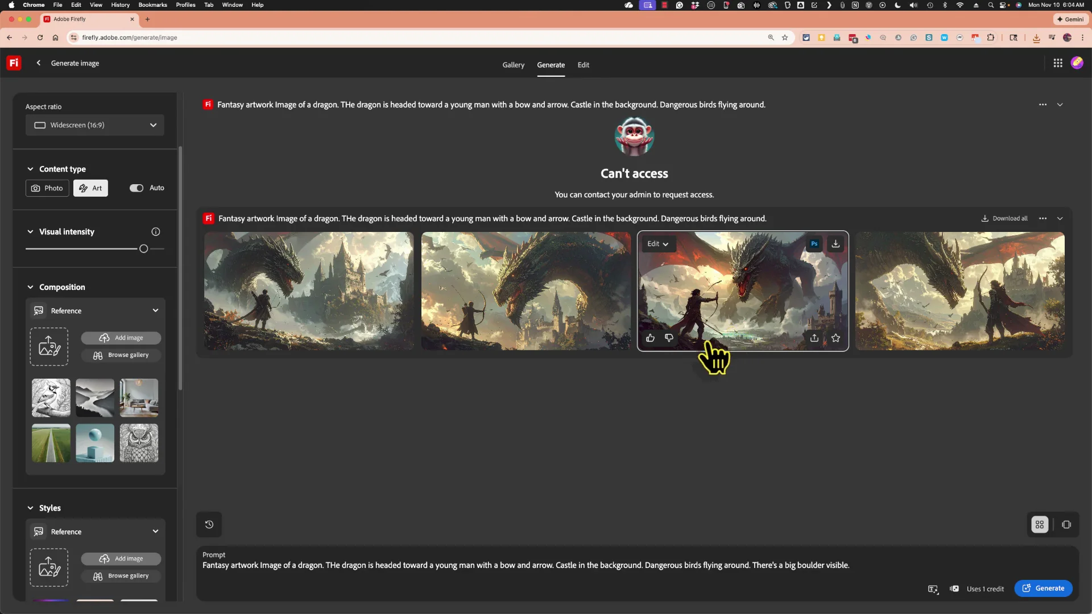Enable the Auto content type toggle

click(136, 188)
